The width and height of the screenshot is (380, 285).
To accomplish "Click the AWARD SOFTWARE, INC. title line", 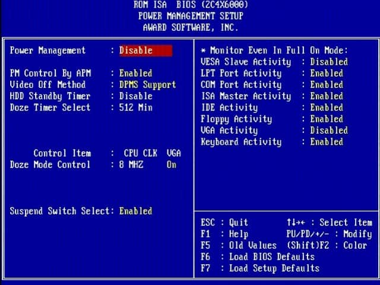I will coord(191,27).
